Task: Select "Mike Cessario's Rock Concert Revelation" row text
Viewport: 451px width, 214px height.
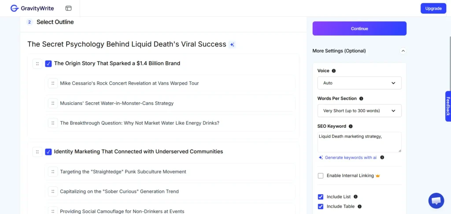Action: pos(129,83)
